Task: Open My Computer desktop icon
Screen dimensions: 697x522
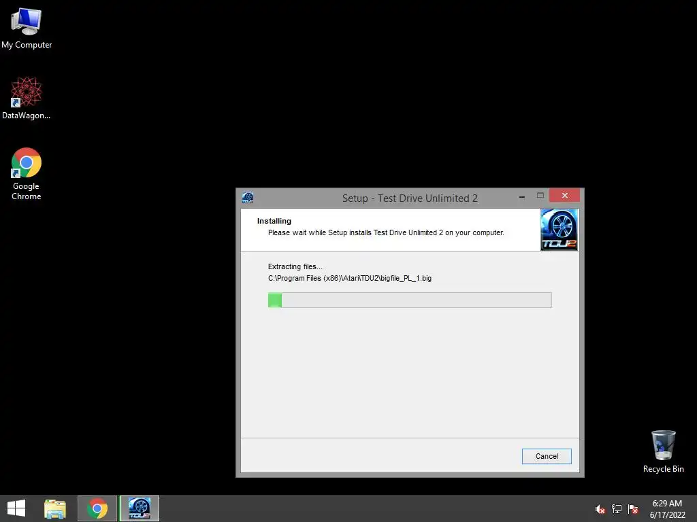Action: (27, 27)
